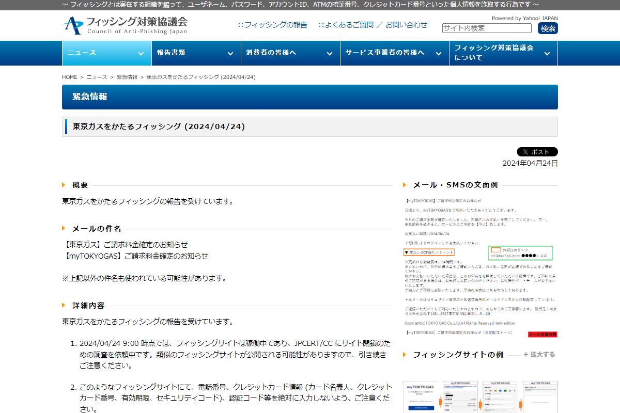This screenshot has width=620, height=413.
Task: Open the サービス事業者の皆様へ menu
Action: coord(395,53)
